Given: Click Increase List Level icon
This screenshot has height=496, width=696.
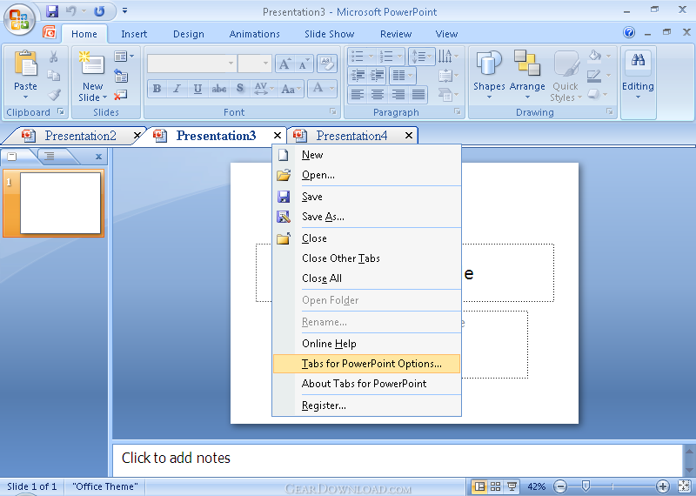Looking at the screenshot, I should pos(377,76).
